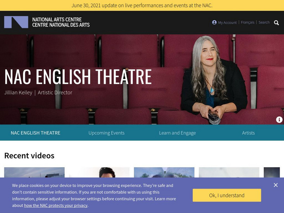Screen dimensions: 284x213
Task: Open first recent video thumbnail
Action: coord(34,172)
